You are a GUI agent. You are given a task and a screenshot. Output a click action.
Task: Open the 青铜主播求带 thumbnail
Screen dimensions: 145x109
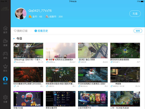[x=61, y=99]
